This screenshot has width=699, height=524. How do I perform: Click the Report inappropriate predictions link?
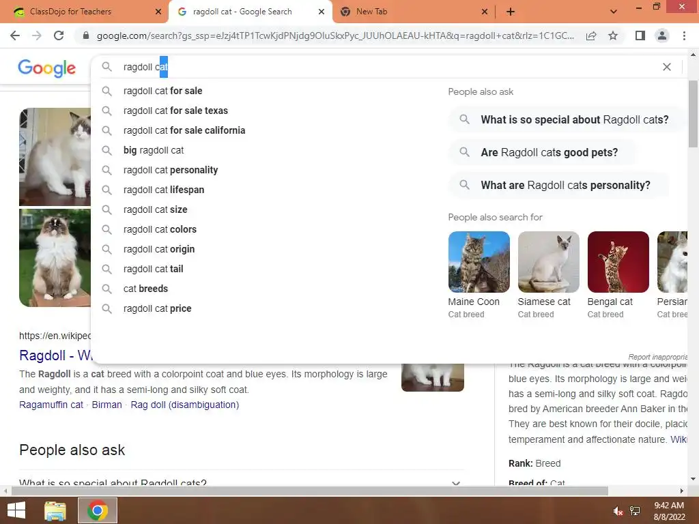[x=657, y=357]
